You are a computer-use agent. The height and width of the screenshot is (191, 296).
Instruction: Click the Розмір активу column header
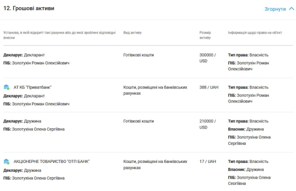(x=205, y=35)
